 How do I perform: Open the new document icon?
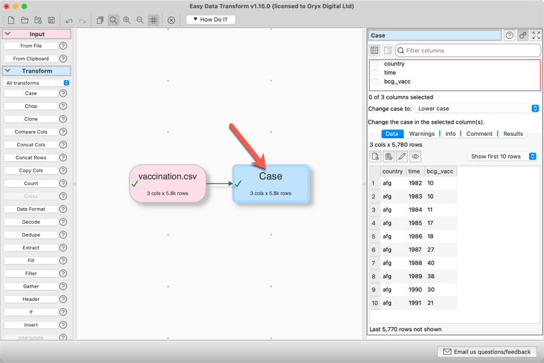11,20
